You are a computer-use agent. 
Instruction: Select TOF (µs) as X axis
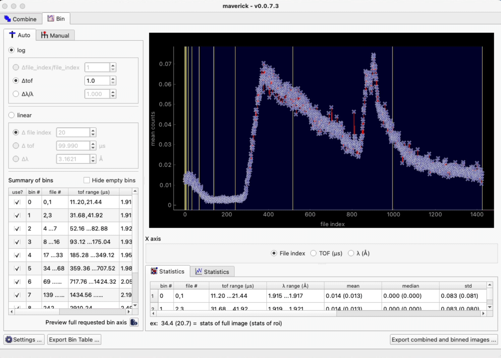tap(313, 253)
